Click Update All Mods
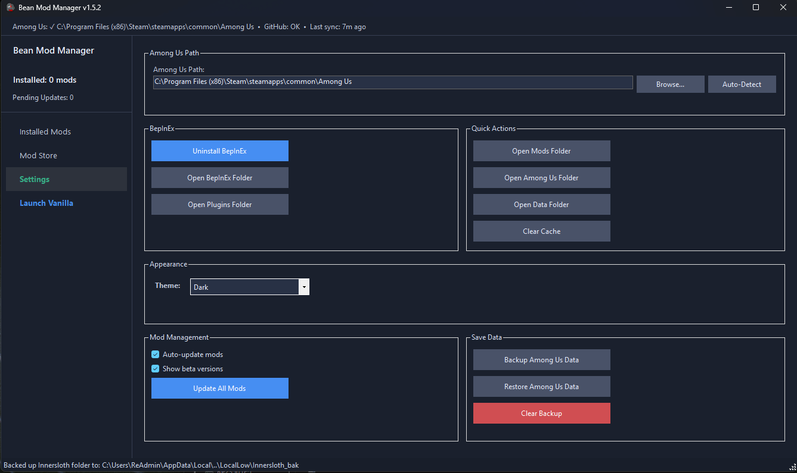The width and height of the screenshot is (797, 473). pos(219,389)
